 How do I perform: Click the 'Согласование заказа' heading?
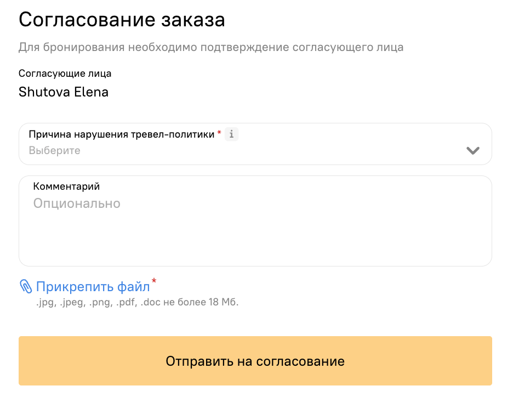[x=122, y=20]
